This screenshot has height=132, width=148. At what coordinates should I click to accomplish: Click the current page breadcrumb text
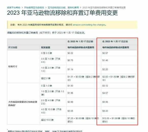tap(104, 7)
